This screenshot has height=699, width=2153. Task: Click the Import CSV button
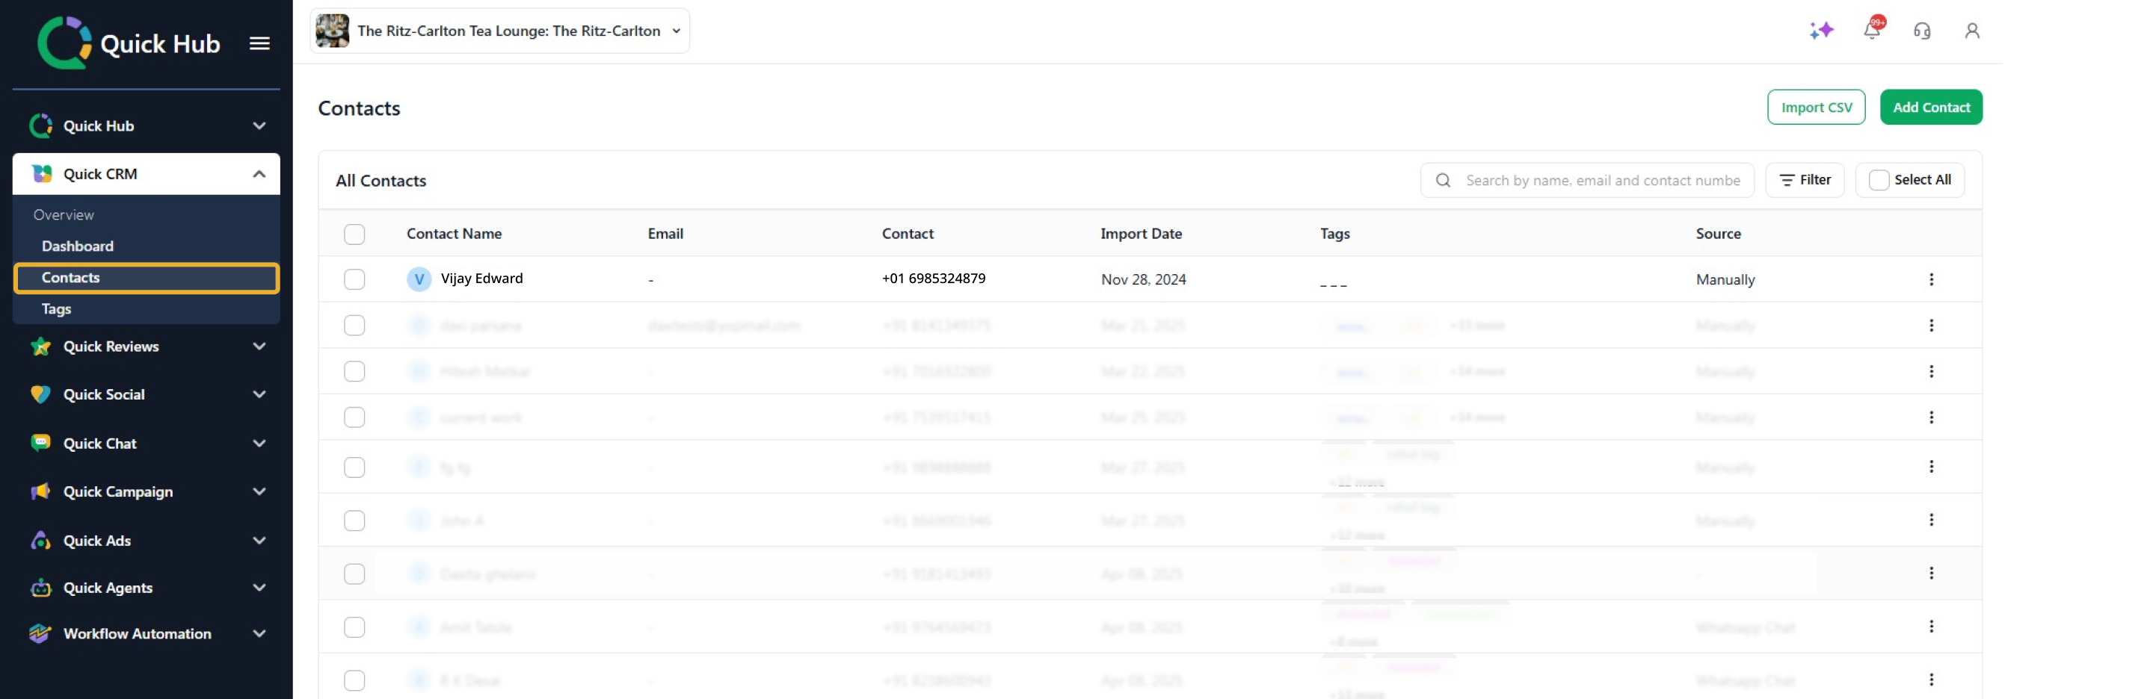coord(1815,107)
